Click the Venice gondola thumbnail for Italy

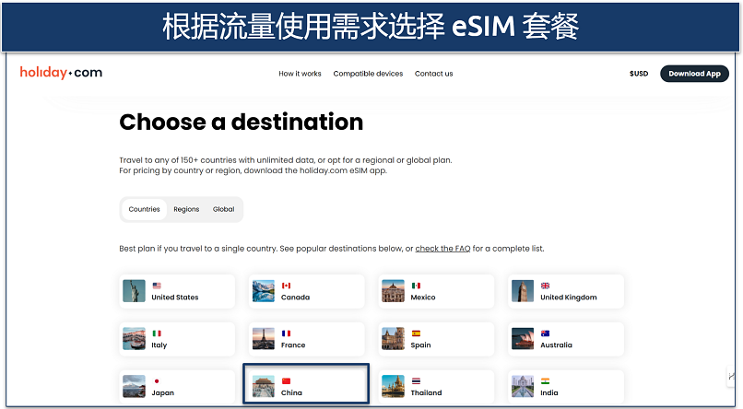134,339
